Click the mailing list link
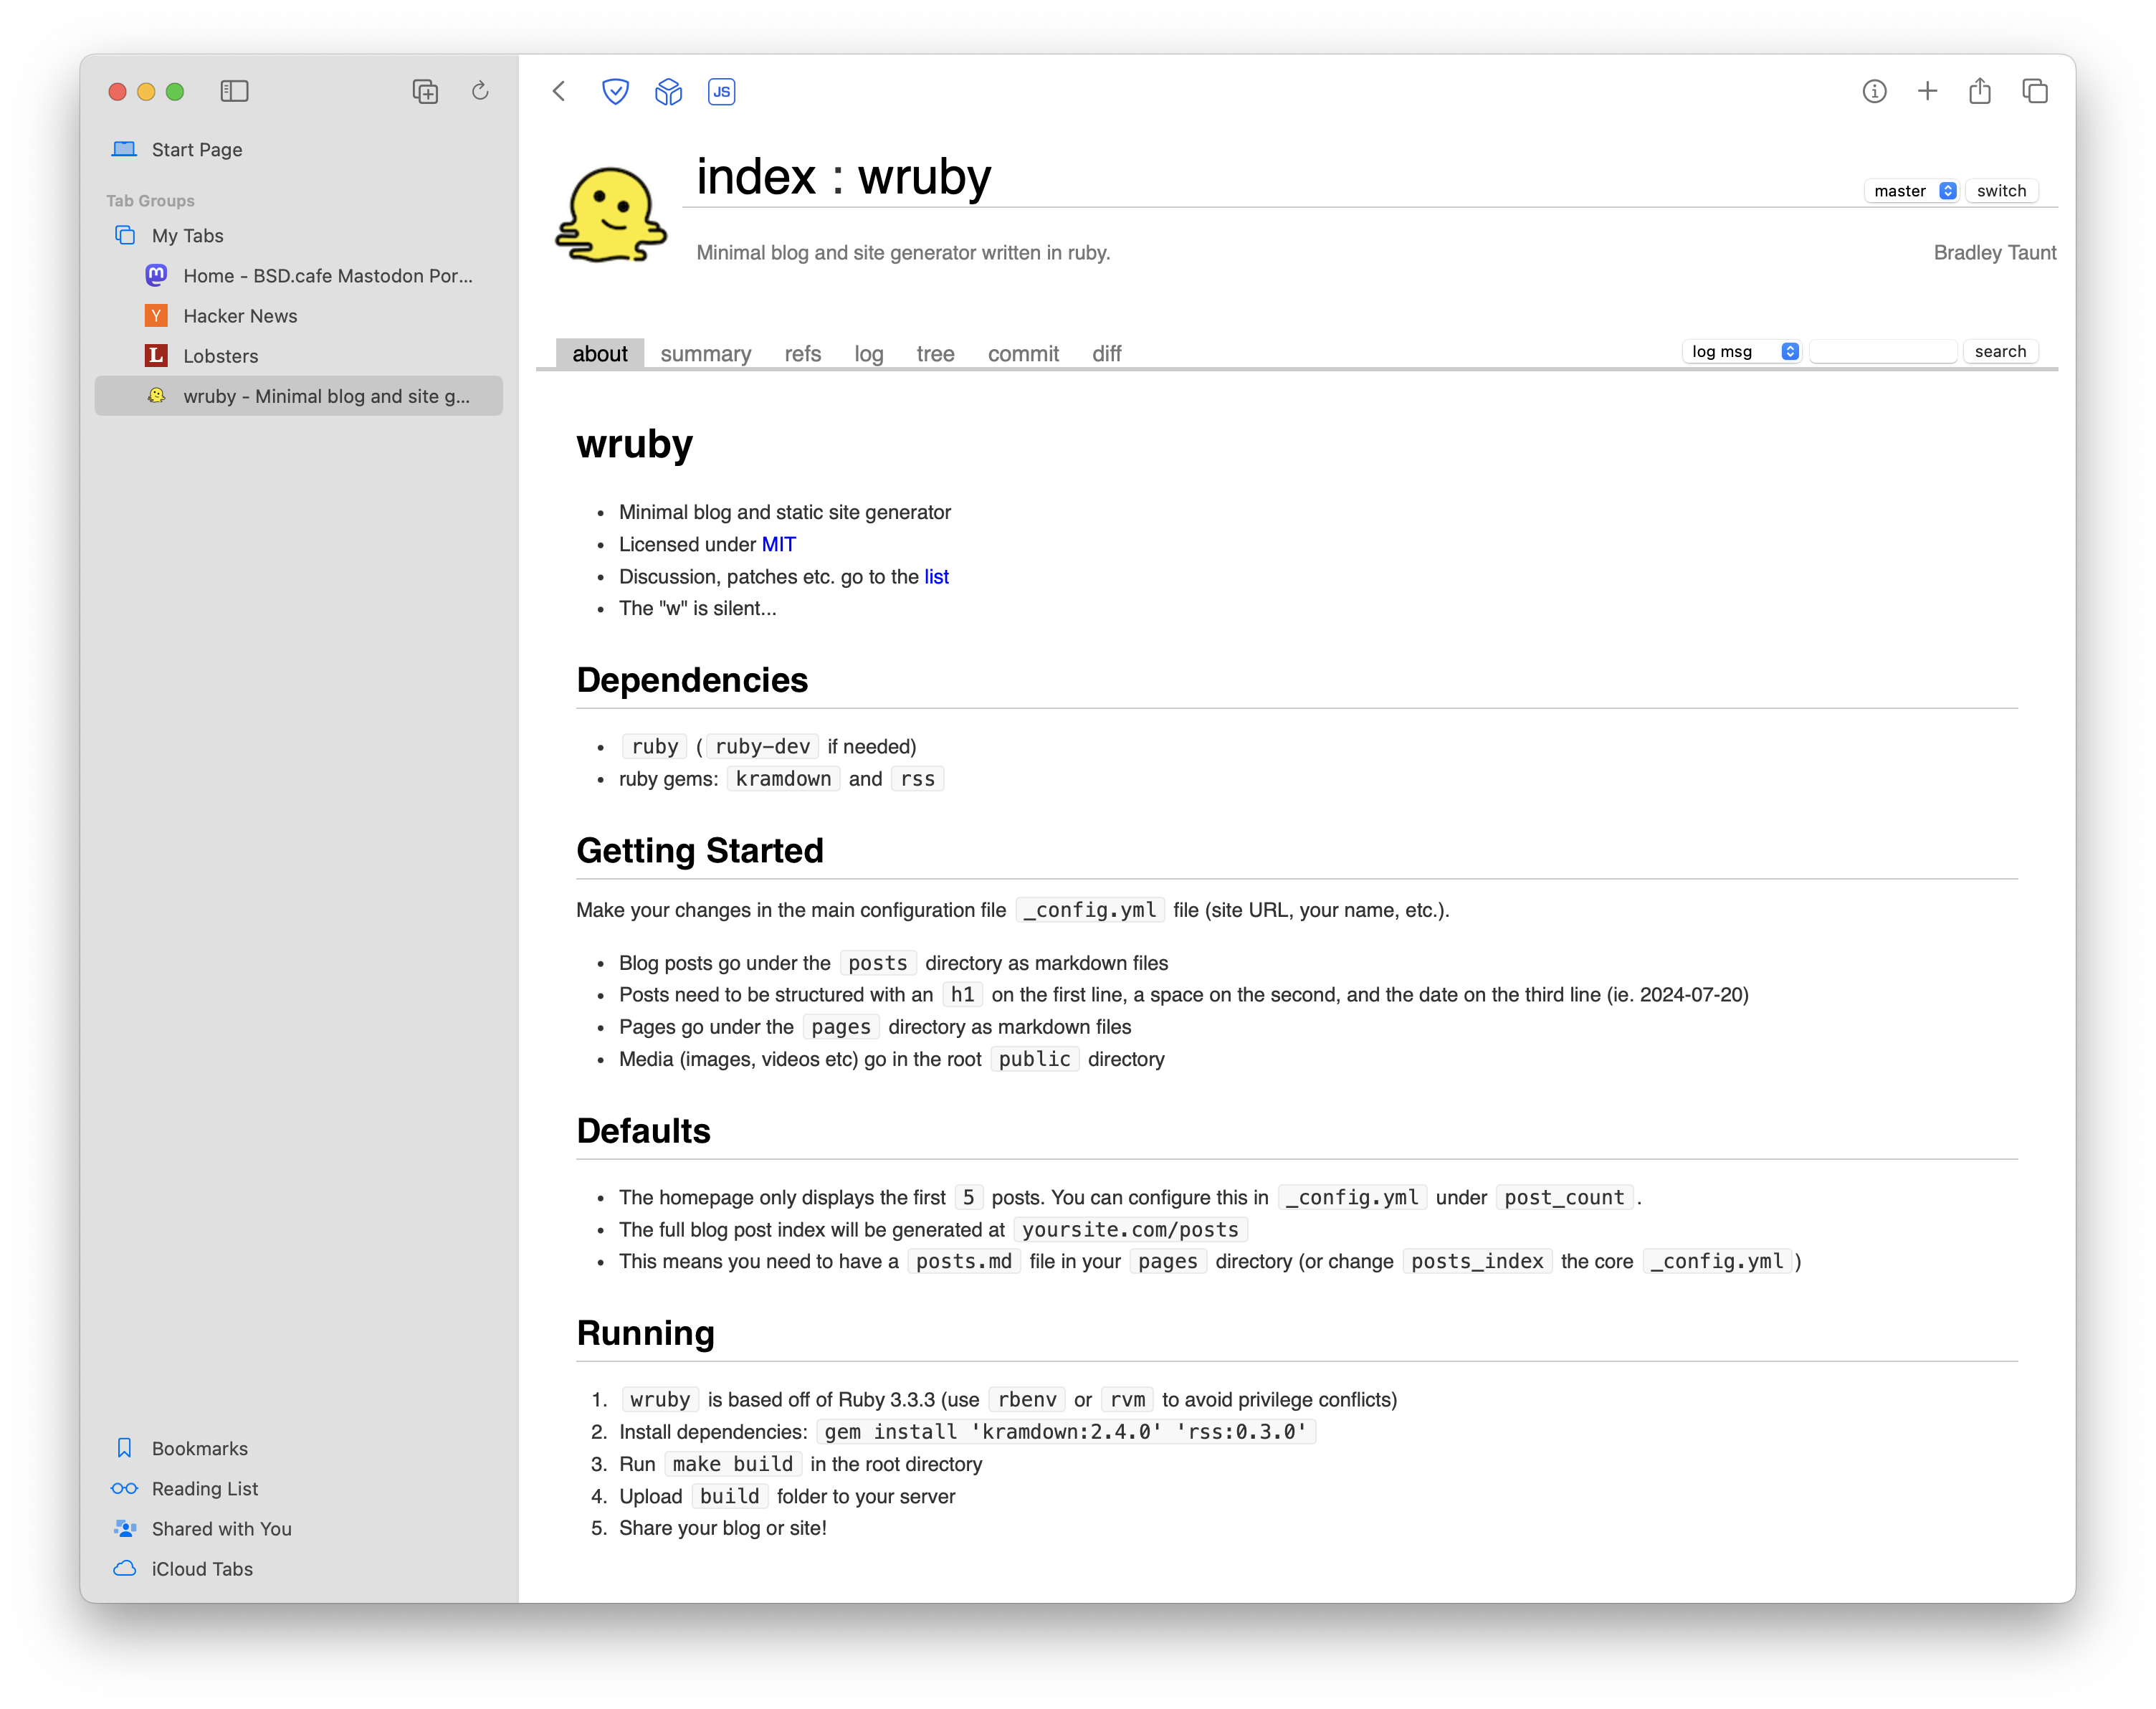 (x=938, y=576)
